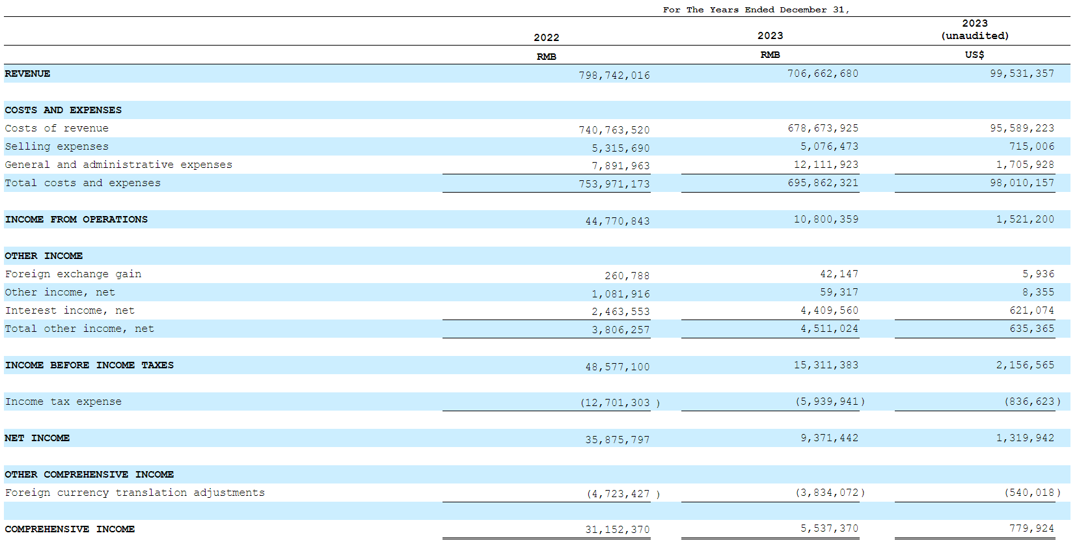Select the 2022 Interest income value 2,463,553
Screen dimensions: 1077x544
pyautogui.click(x=620, y=312)
